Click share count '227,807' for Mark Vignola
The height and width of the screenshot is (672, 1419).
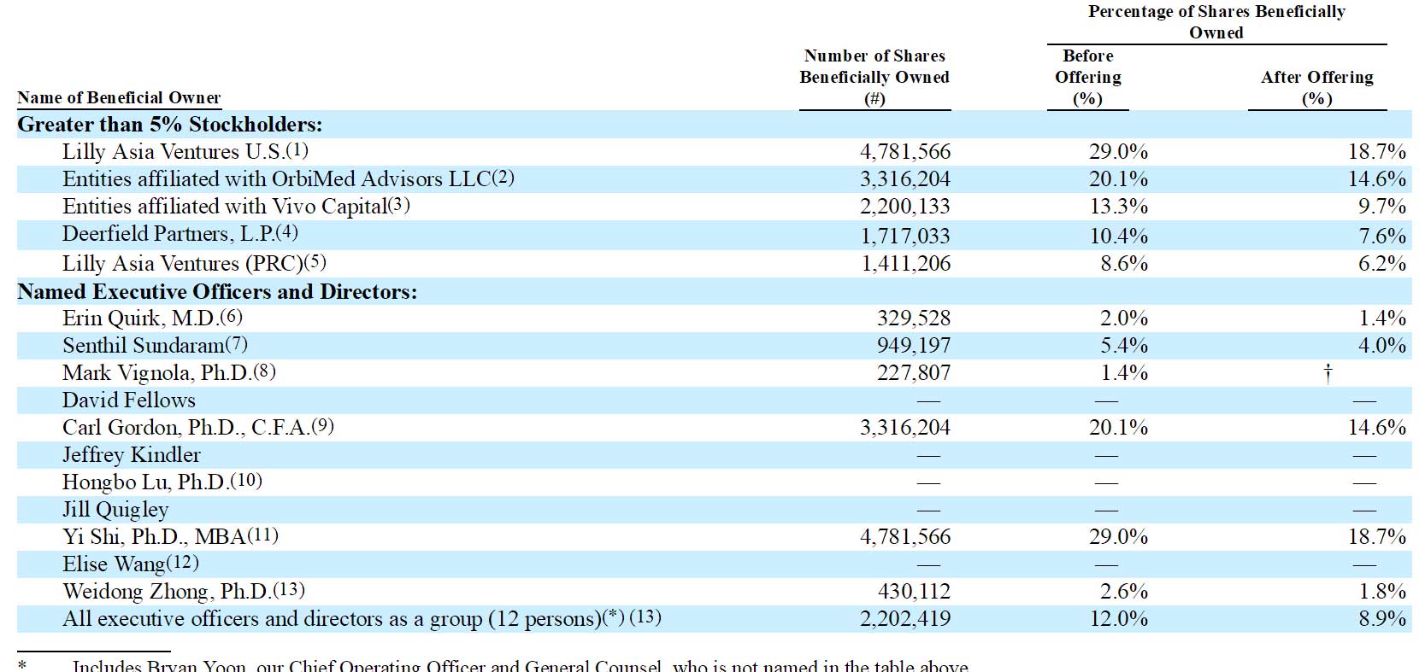pos(914,372)
